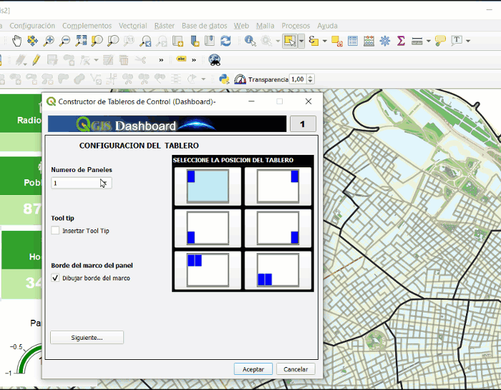Screen dimensions: 501x390
Task: Select the Pan Map hand tool
Action: click(x=16, y=41)
